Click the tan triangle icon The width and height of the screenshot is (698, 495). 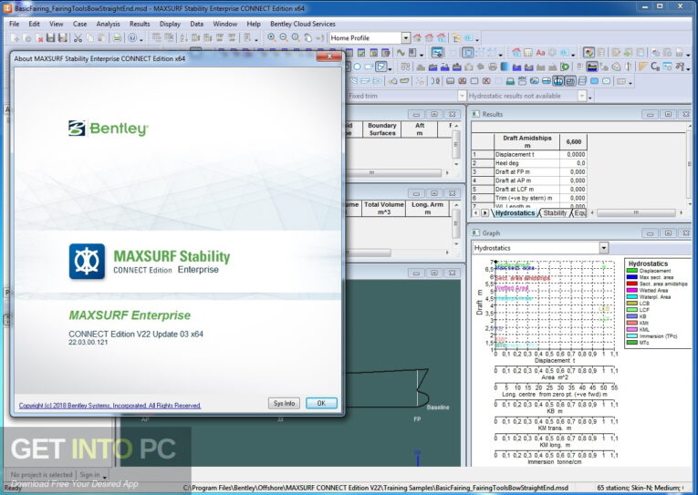[643, 67]
